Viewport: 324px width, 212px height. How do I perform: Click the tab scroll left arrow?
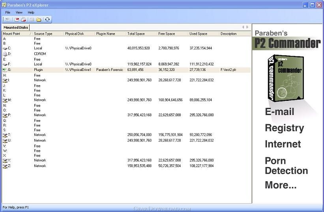pyautogui.click(x=243, y=27)
